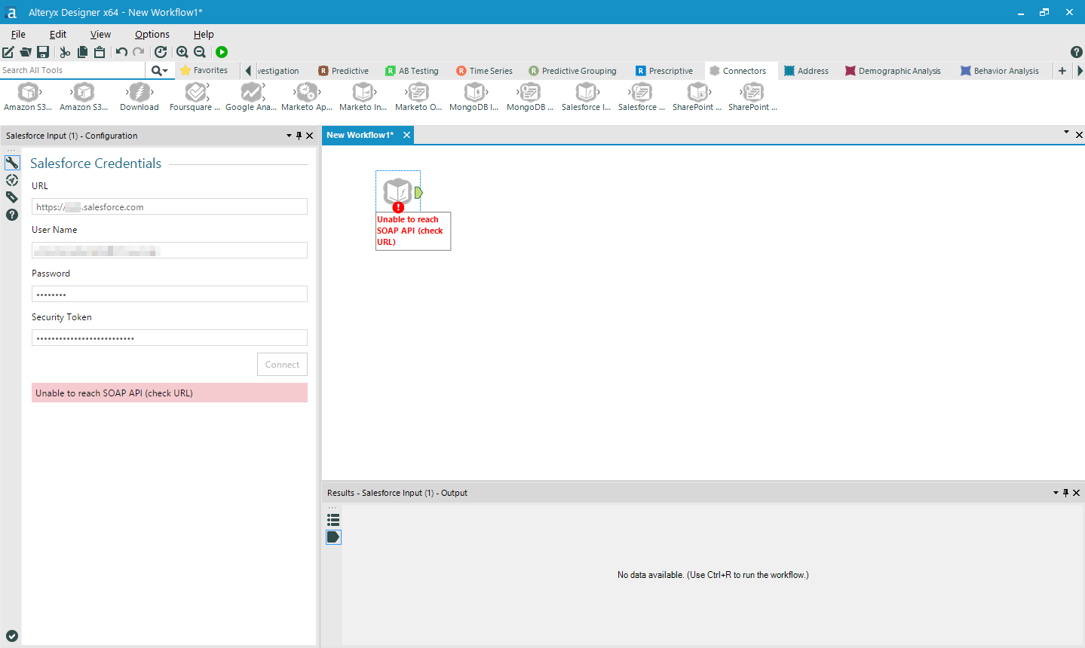Switch to the Predictive ribbon tab

tap(343, 70)
